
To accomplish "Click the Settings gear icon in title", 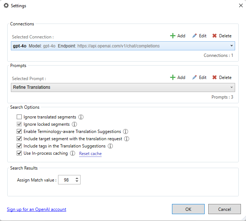I will click(6, 6).
